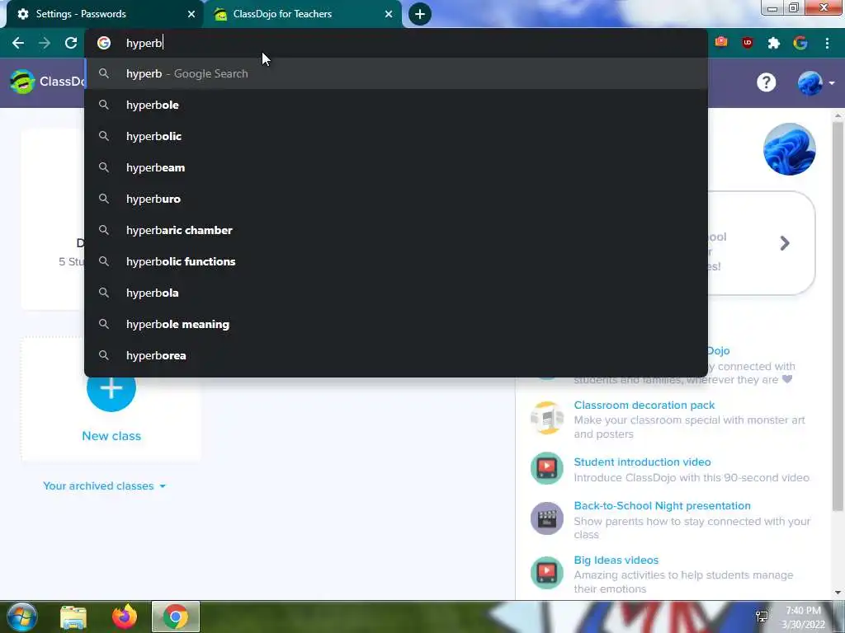Open the browser extensions puzzle icon

(x=774, y=43)
